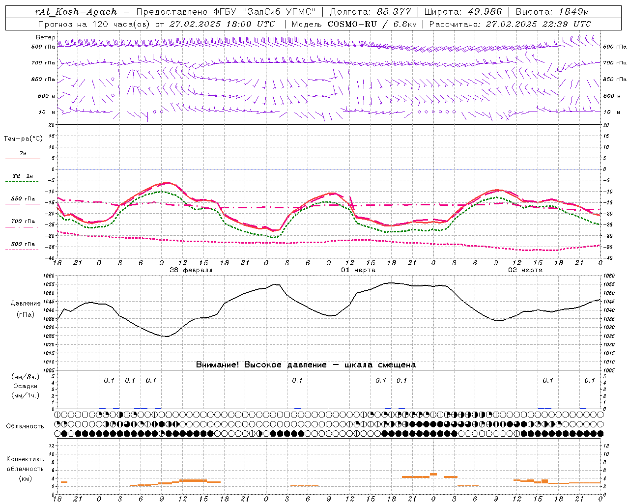The width and height of the screenshot is (629, 503).
Task: Click the Конвективн. convective cloud label
Action: pos(25,459)
